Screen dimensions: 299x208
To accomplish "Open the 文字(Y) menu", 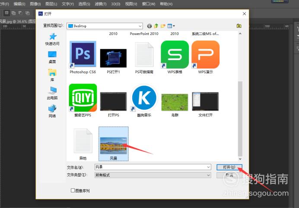I will pos(68,4).
